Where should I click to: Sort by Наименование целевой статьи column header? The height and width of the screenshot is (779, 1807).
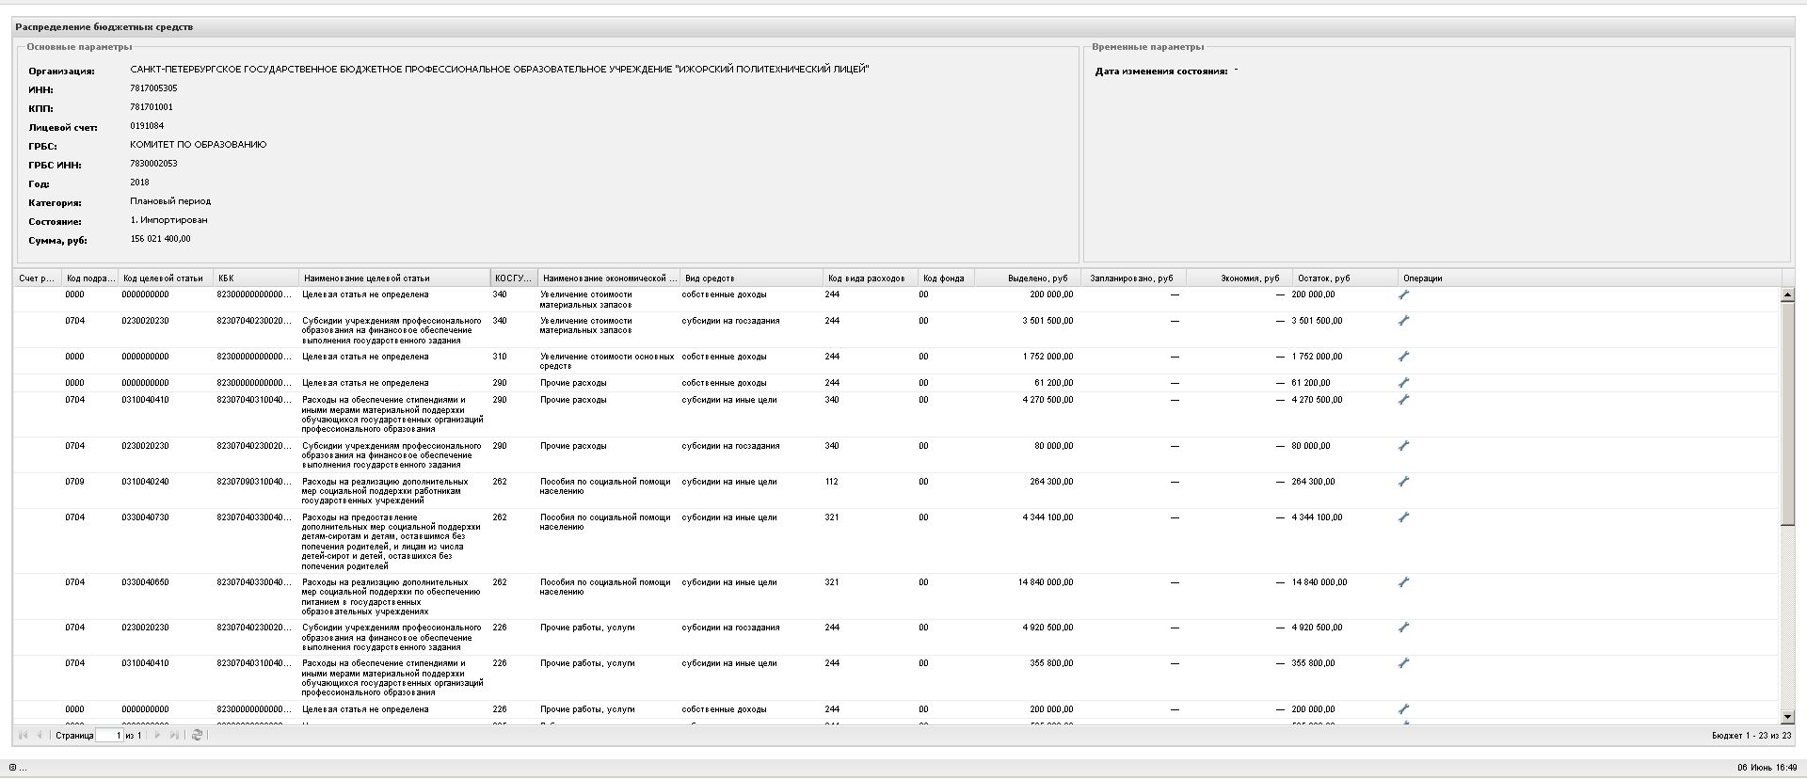(394, 278)
